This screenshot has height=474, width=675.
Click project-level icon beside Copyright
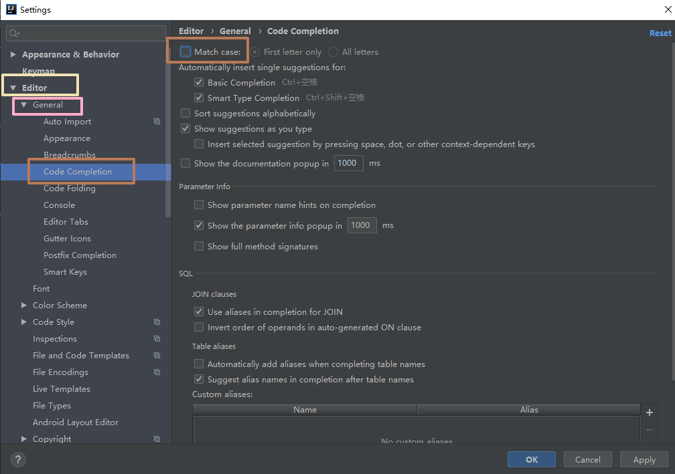(157, 439)
